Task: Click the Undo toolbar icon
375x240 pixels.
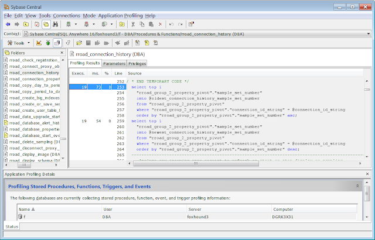Action: click(x=171, y=24)
